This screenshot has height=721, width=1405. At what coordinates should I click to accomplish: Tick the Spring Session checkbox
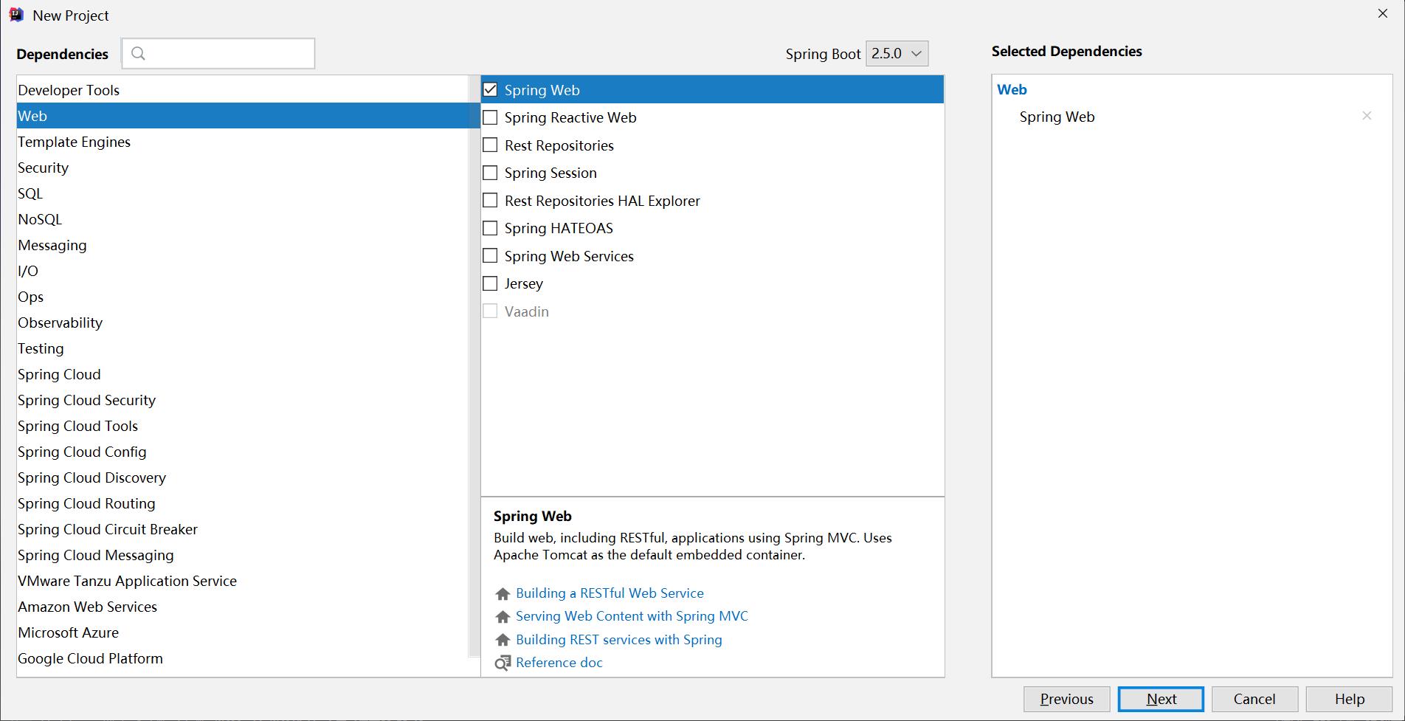coord(490,173)
